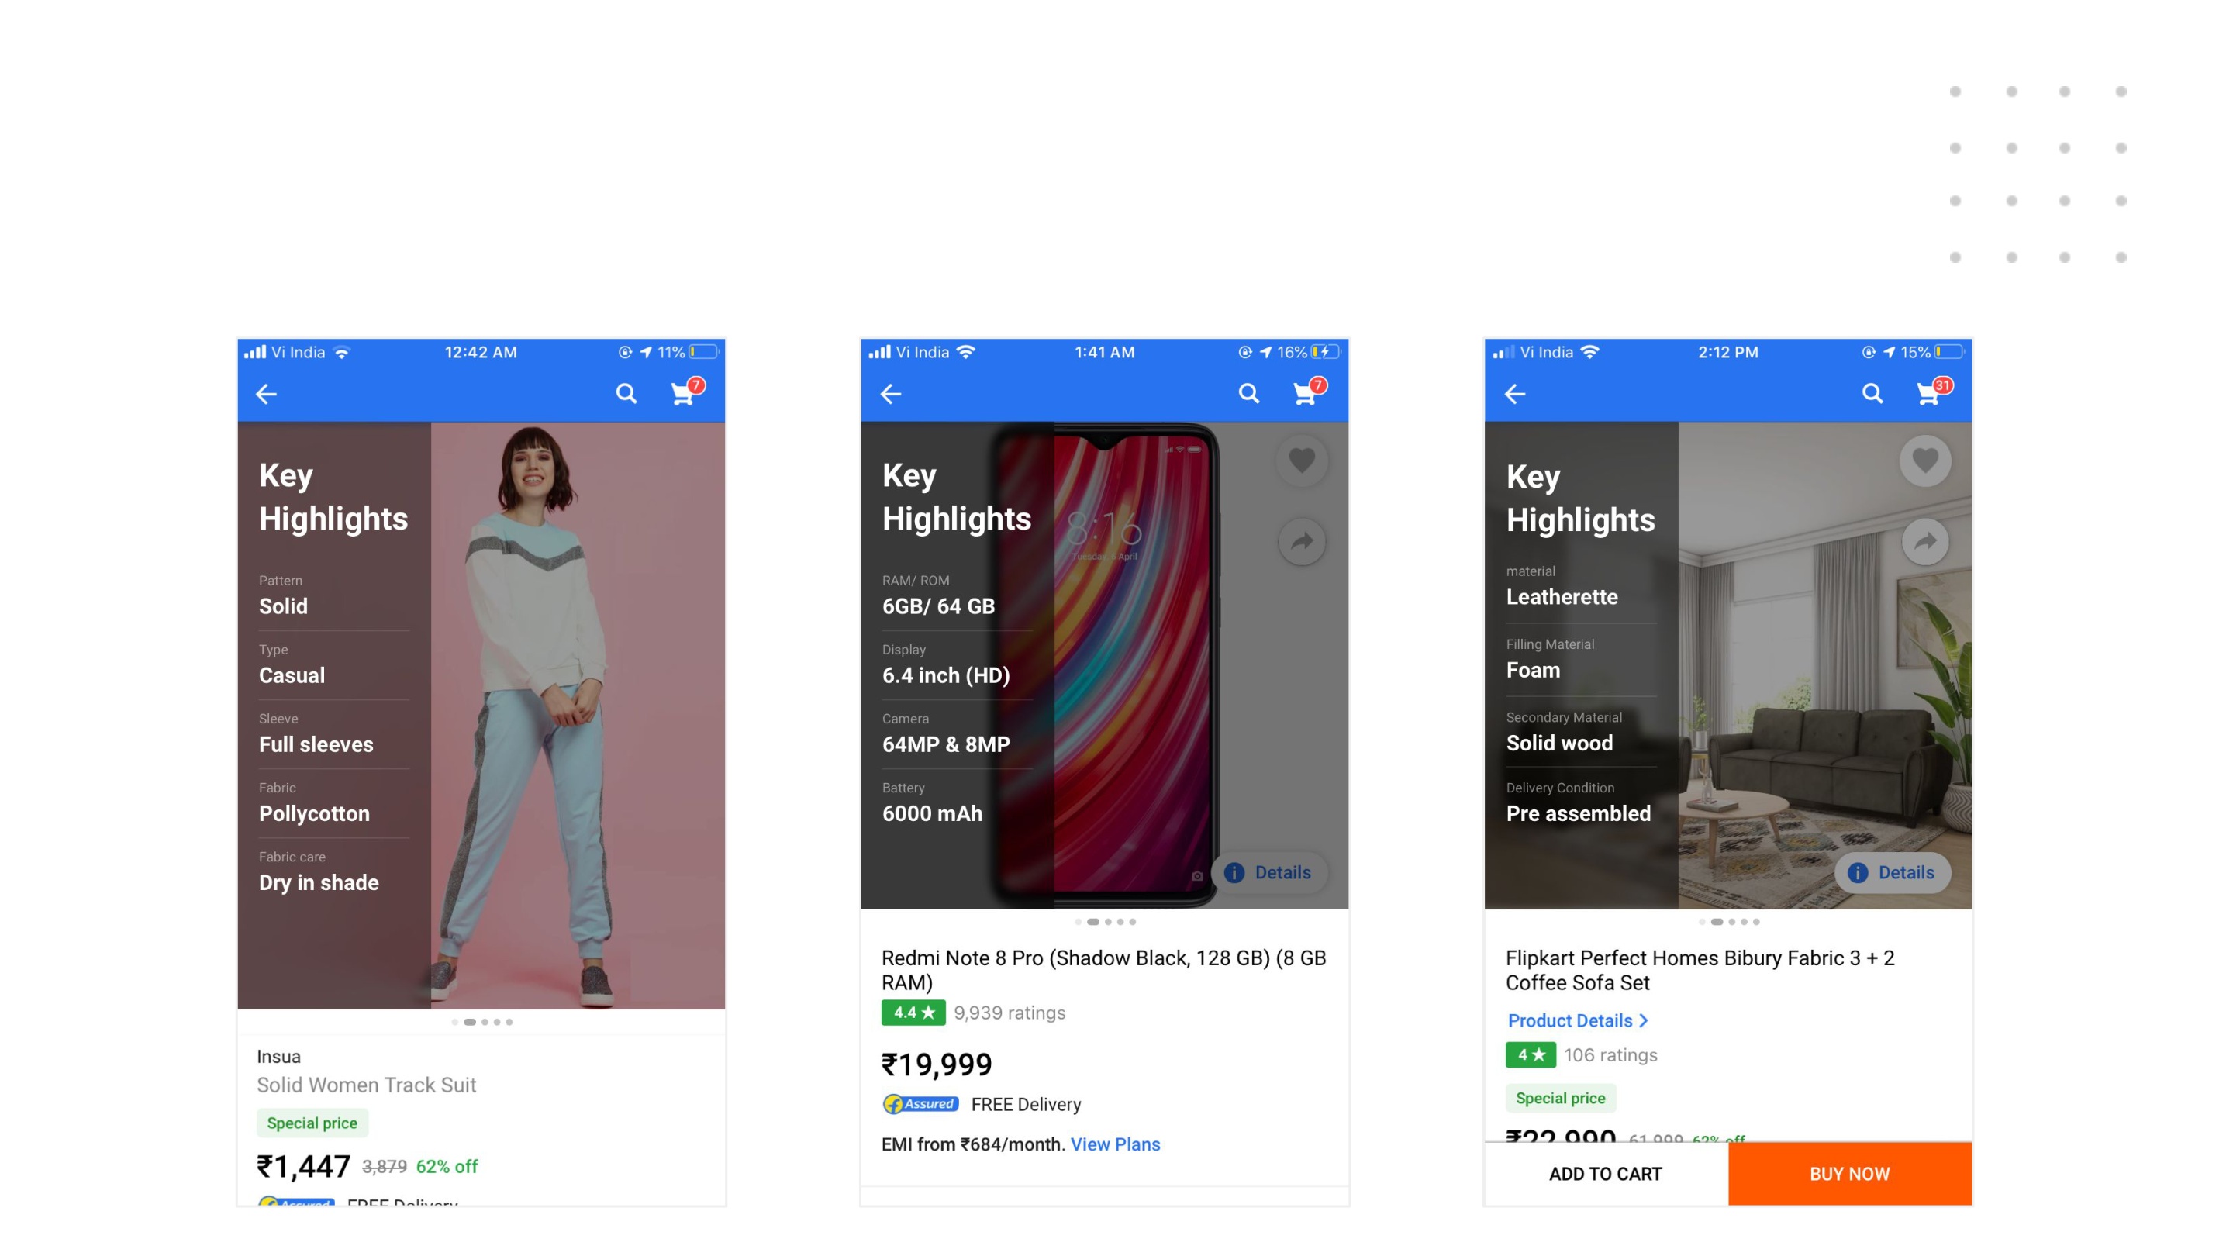Tap the ₹1,447 price
Image resolution: width=2233 pixels, height=1256 pixels.
click(303, 1167)
